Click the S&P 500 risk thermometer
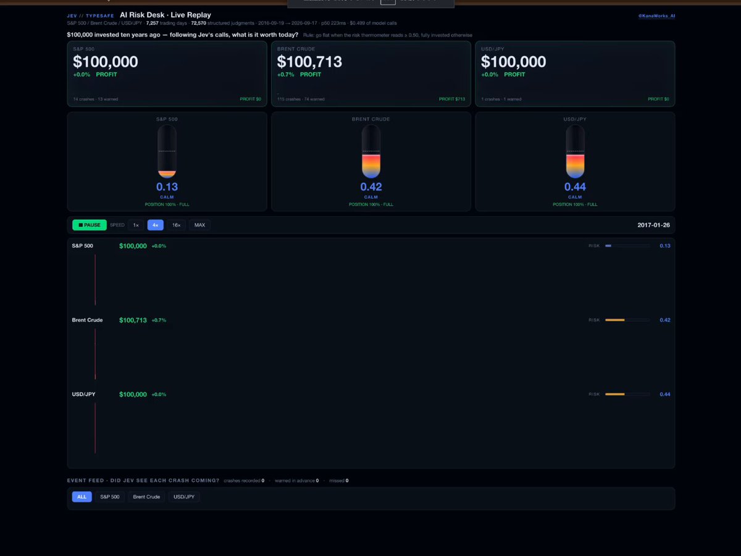The image size is (741, 556). pyautogui.click(x=167, y=152)
